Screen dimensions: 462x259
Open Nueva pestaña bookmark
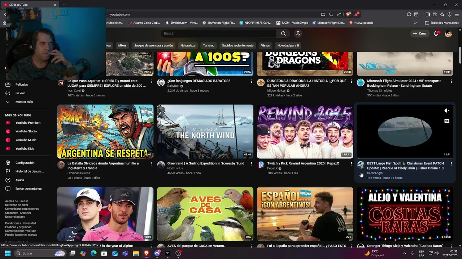361,23
